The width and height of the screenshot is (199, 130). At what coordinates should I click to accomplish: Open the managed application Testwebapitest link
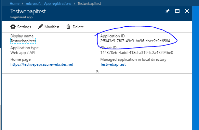(x=113, y=64)
